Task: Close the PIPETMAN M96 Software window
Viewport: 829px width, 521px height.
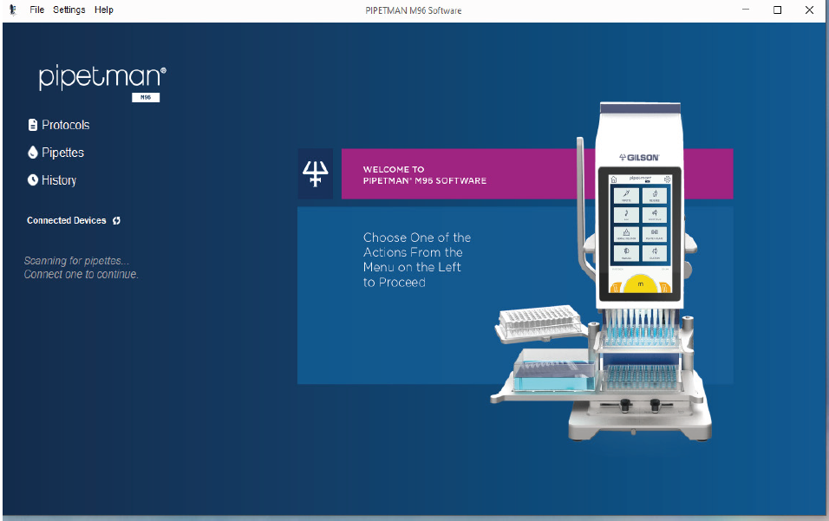Action: click(x=809, y=10)
